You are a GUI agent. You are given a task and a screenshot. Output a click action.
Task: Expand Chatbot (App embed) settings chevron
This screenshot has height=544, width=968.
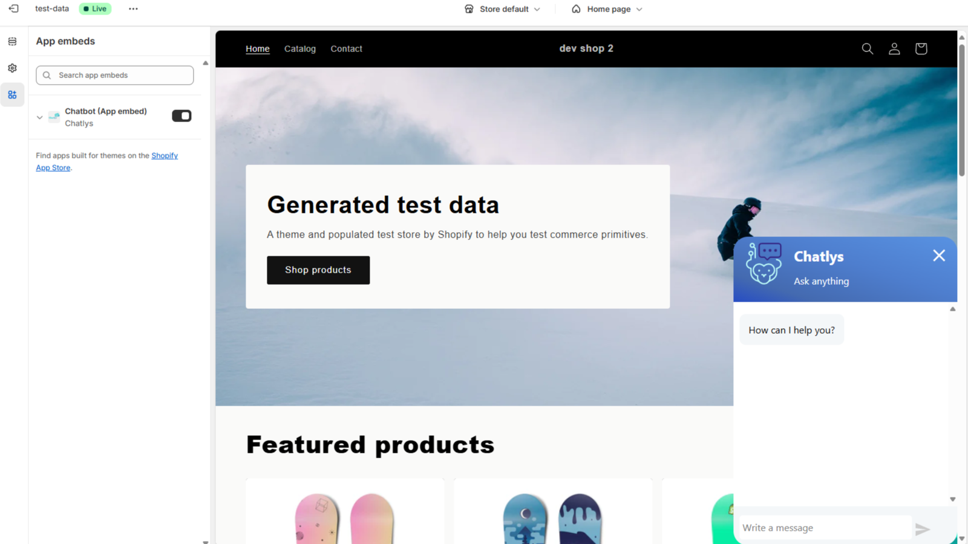tap(40, 117)
